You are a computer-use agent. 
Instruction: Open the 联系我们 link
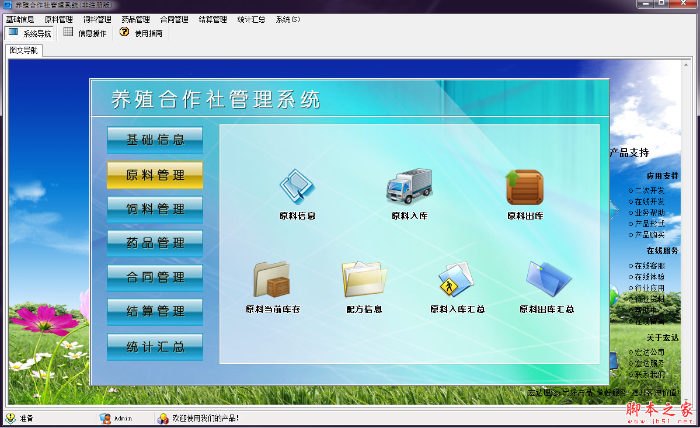click(650, 375)
